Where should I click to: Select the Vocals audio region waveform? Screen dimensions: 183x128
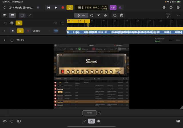point(125,32)
